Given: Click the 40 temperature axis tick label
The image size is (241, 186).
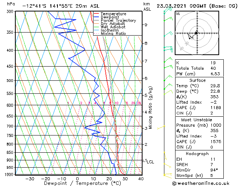Looking at the screenshot, I should [141, 179].
